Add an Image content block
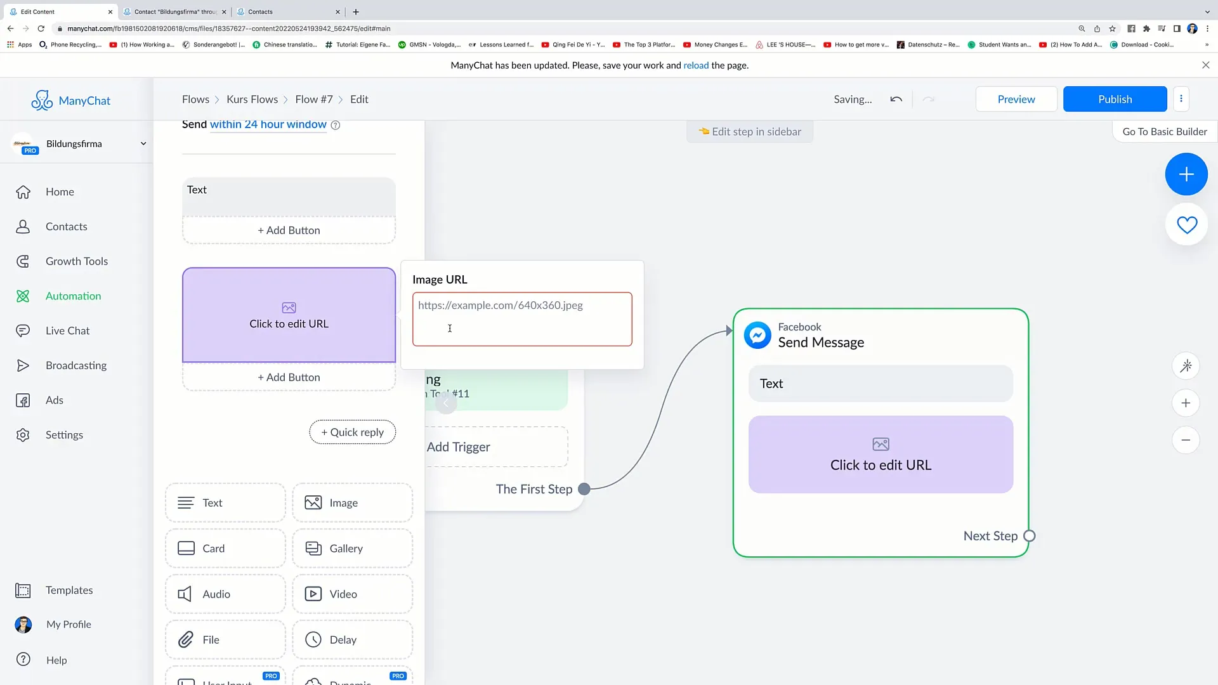The width and height of the screenshot is (1218, 685). (x=352, y=503)
